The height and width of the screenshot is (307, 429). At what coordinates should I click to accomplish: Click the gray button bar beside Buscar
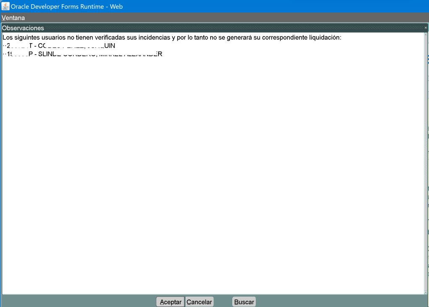335,301
